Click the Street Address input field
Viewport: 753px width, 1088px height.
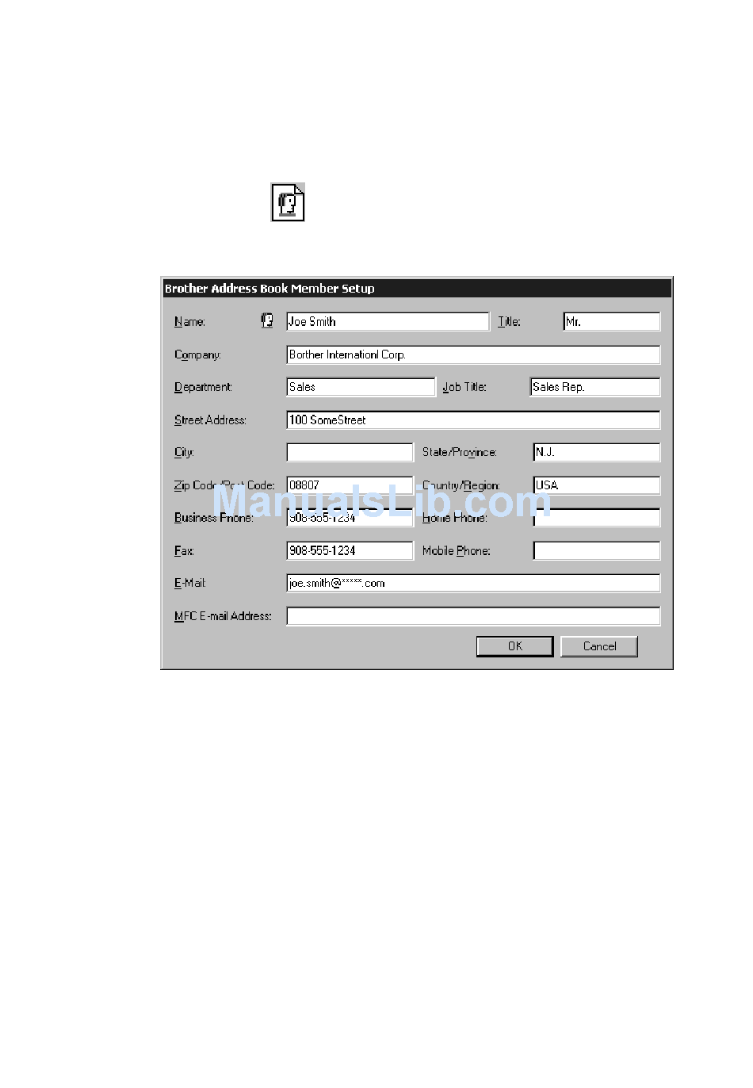[x=473, y=419]
